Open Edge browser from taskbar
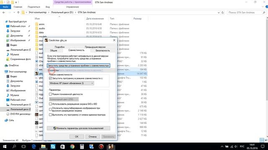The image size is (268, 150). click(x=33, y=146)
